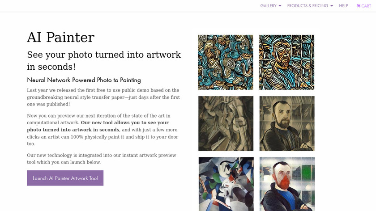Open the top-right swirl portrait artwork
This screenshot has width=376, height=211.
(x=286, y=62)
